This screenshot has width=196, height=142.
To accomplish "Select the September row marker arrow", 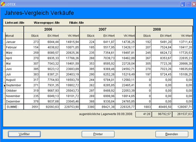I will (4, 86).
